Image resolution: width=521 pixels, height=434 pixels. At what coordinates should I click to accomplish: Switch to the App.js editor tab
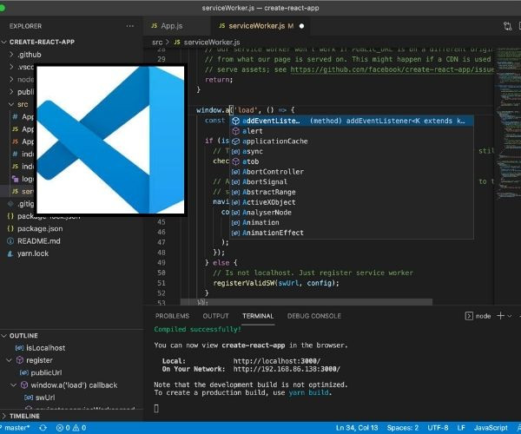(176, 26)
